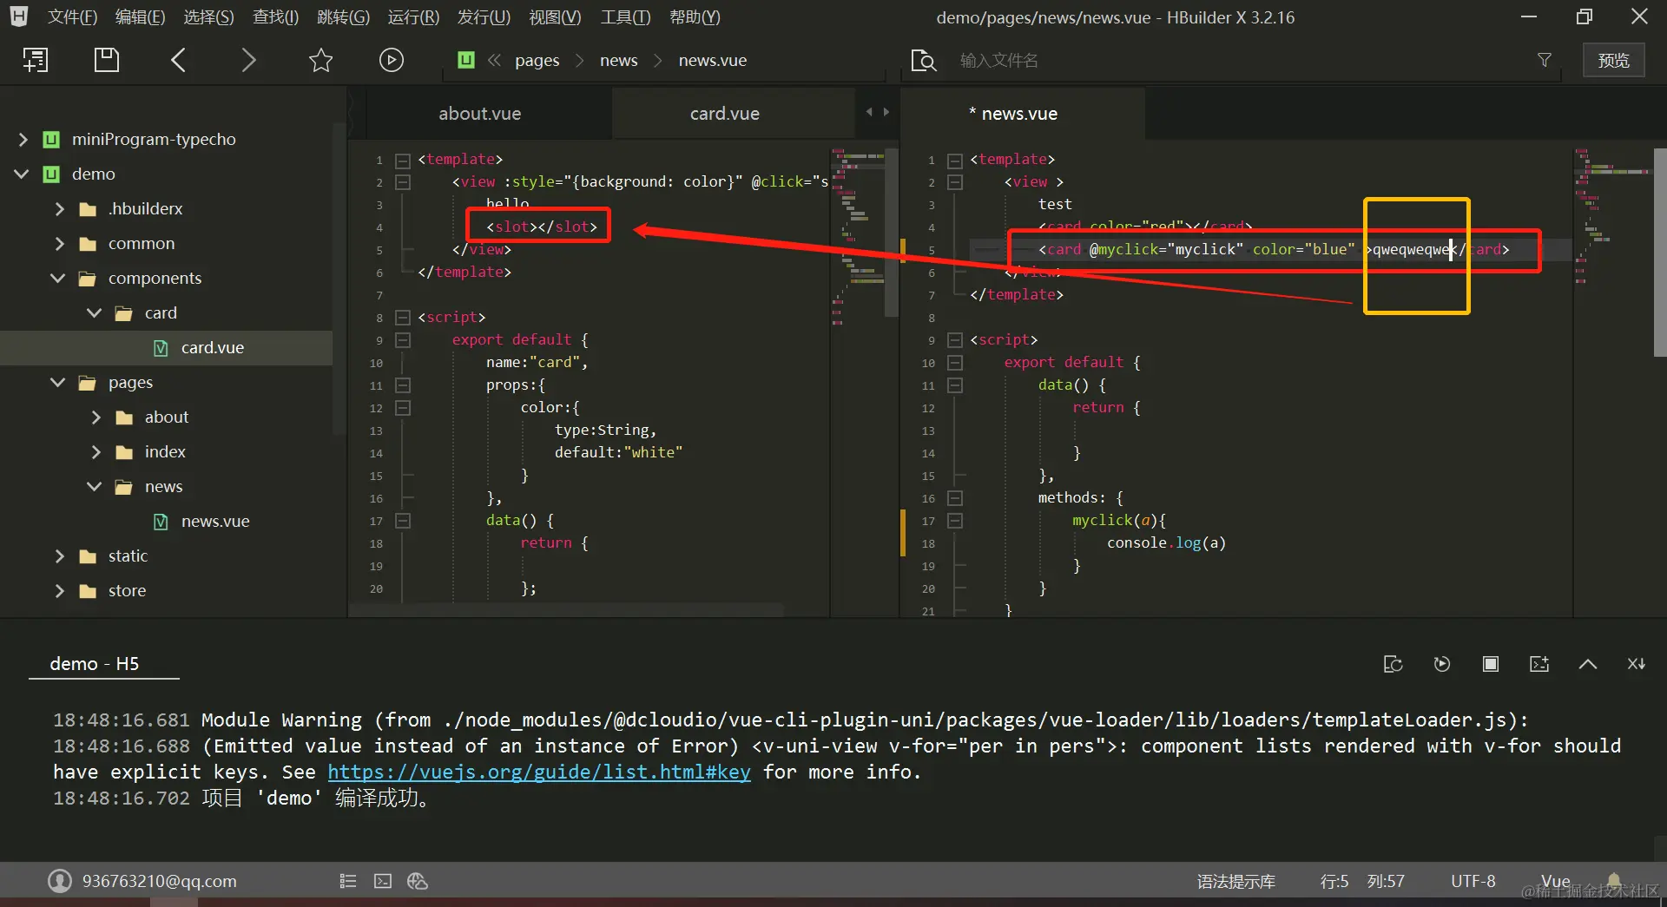
Task: Click the HBuilder X logo icon
Action: tap(18, 16)
